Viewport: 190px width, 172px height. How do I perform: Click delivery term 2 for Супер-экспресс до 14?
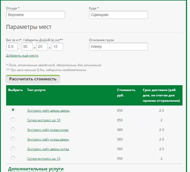coord(161,159)
